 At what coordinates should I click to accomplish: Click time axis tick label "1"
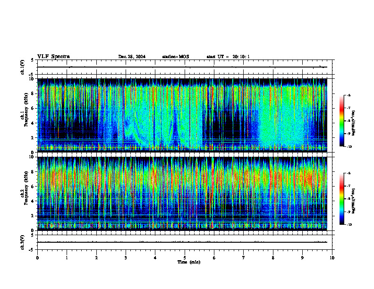[x=67, y=258]
